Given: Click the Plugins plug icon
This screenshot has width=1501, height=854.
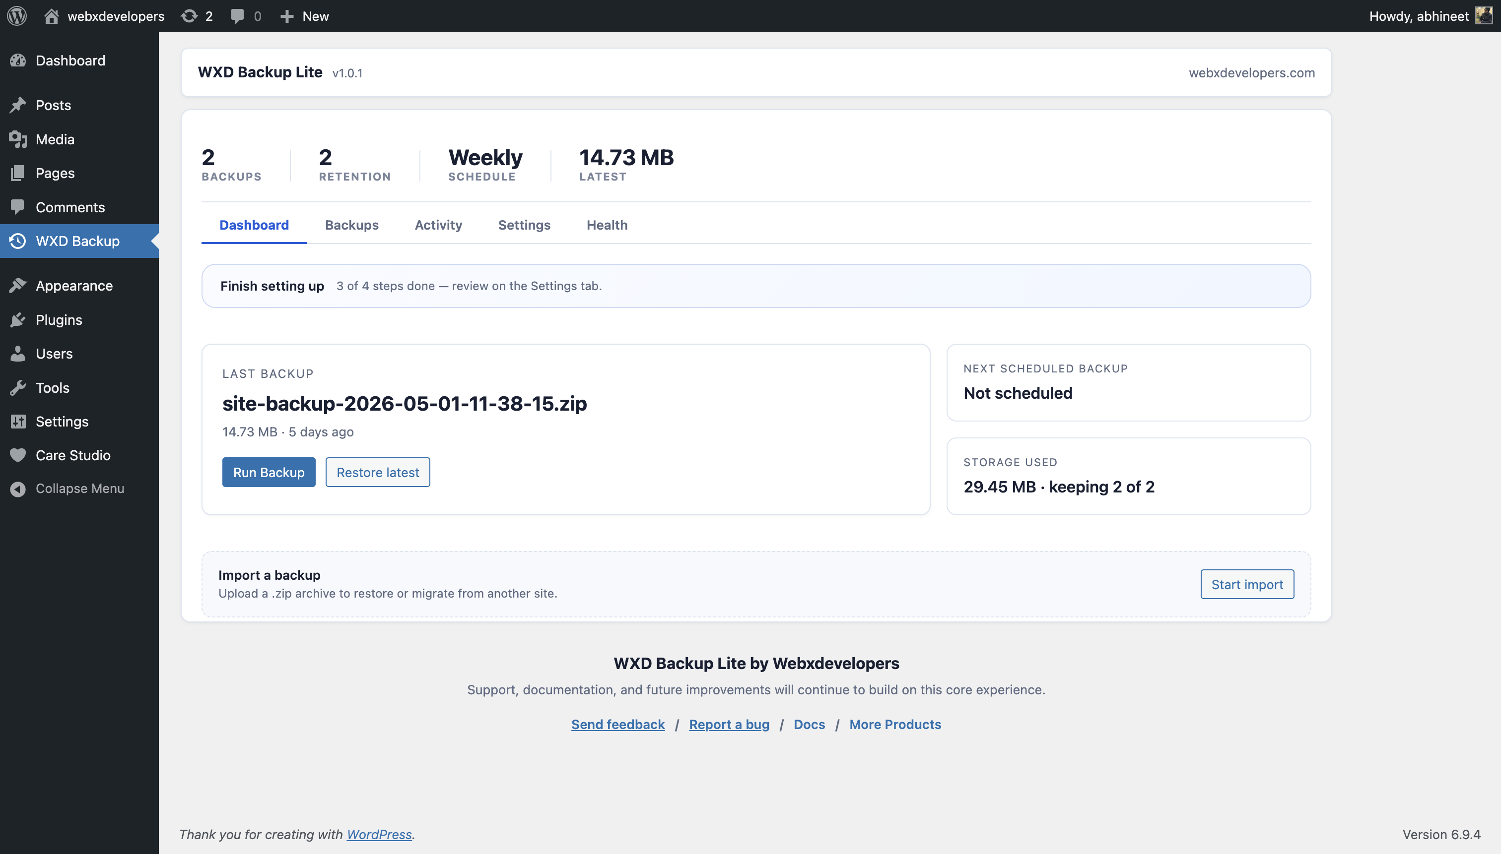Looking at the screenshot, I should pyautogui.click(x=17, y=320).
